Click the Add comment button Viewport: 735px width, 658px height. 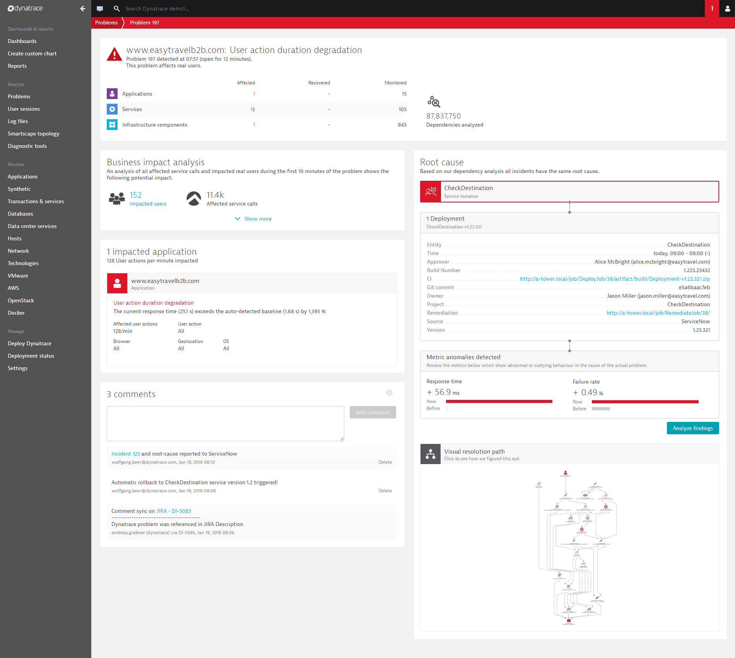click(373, 412)
